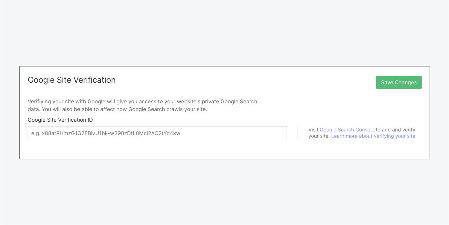Click the 'to add and verify' text

395,130
